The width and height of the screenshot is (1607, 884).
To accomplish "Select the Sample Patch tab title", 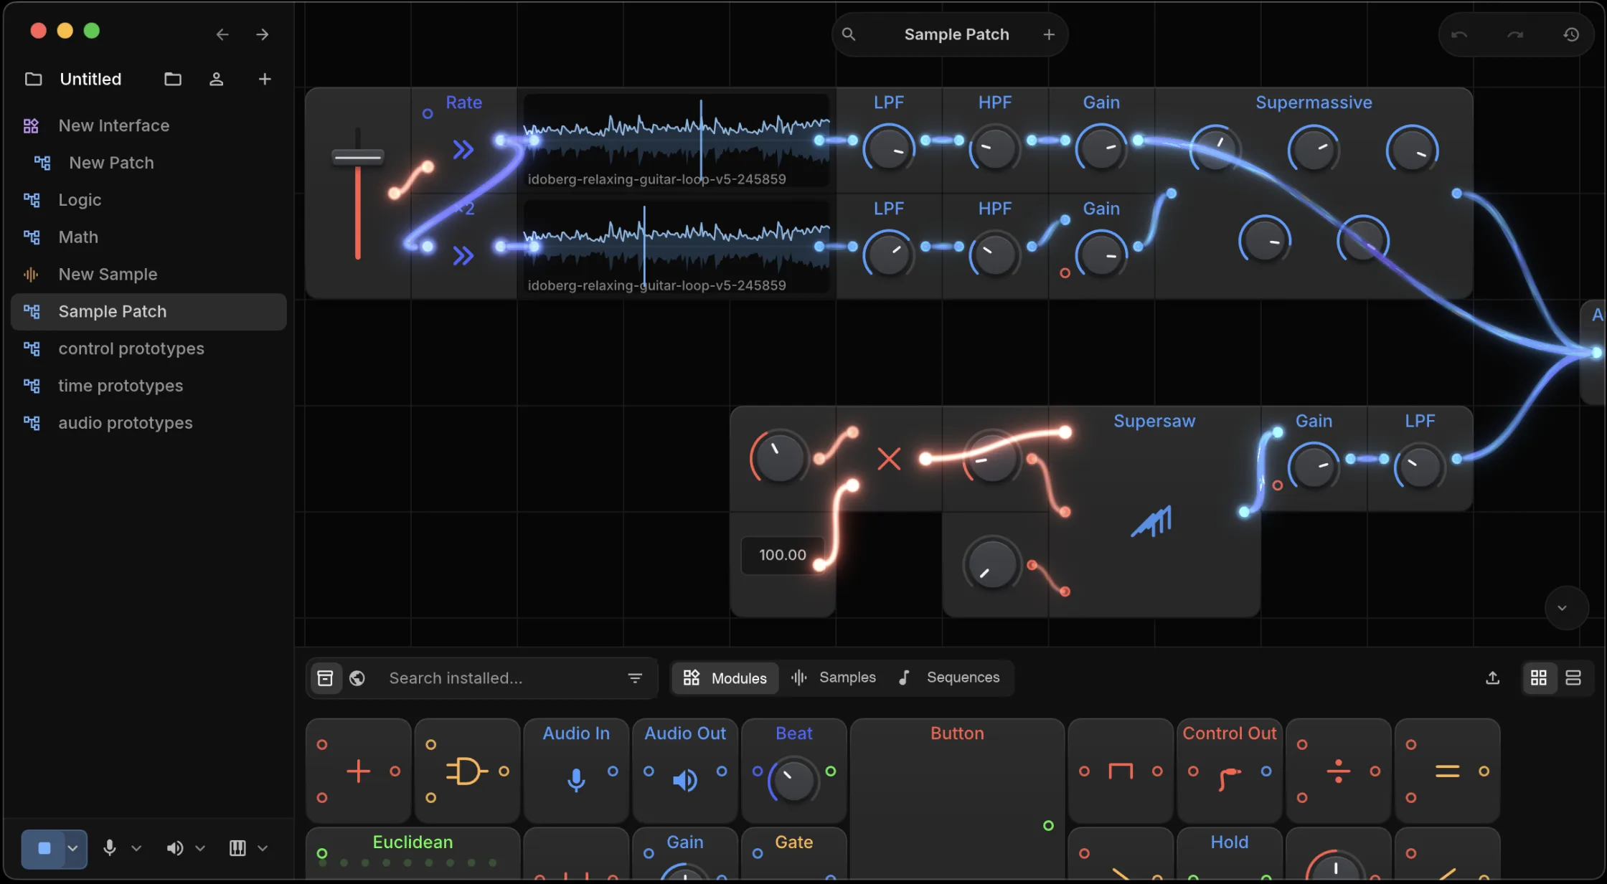I will (x=956, y=34).
